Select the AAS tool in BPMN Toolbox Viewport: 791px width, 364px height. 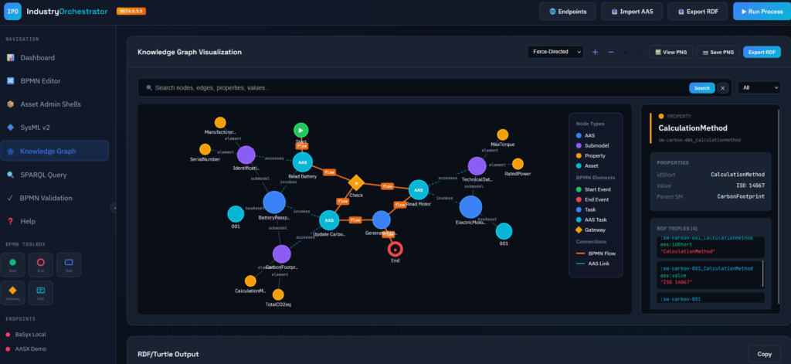tap(41, 293)
